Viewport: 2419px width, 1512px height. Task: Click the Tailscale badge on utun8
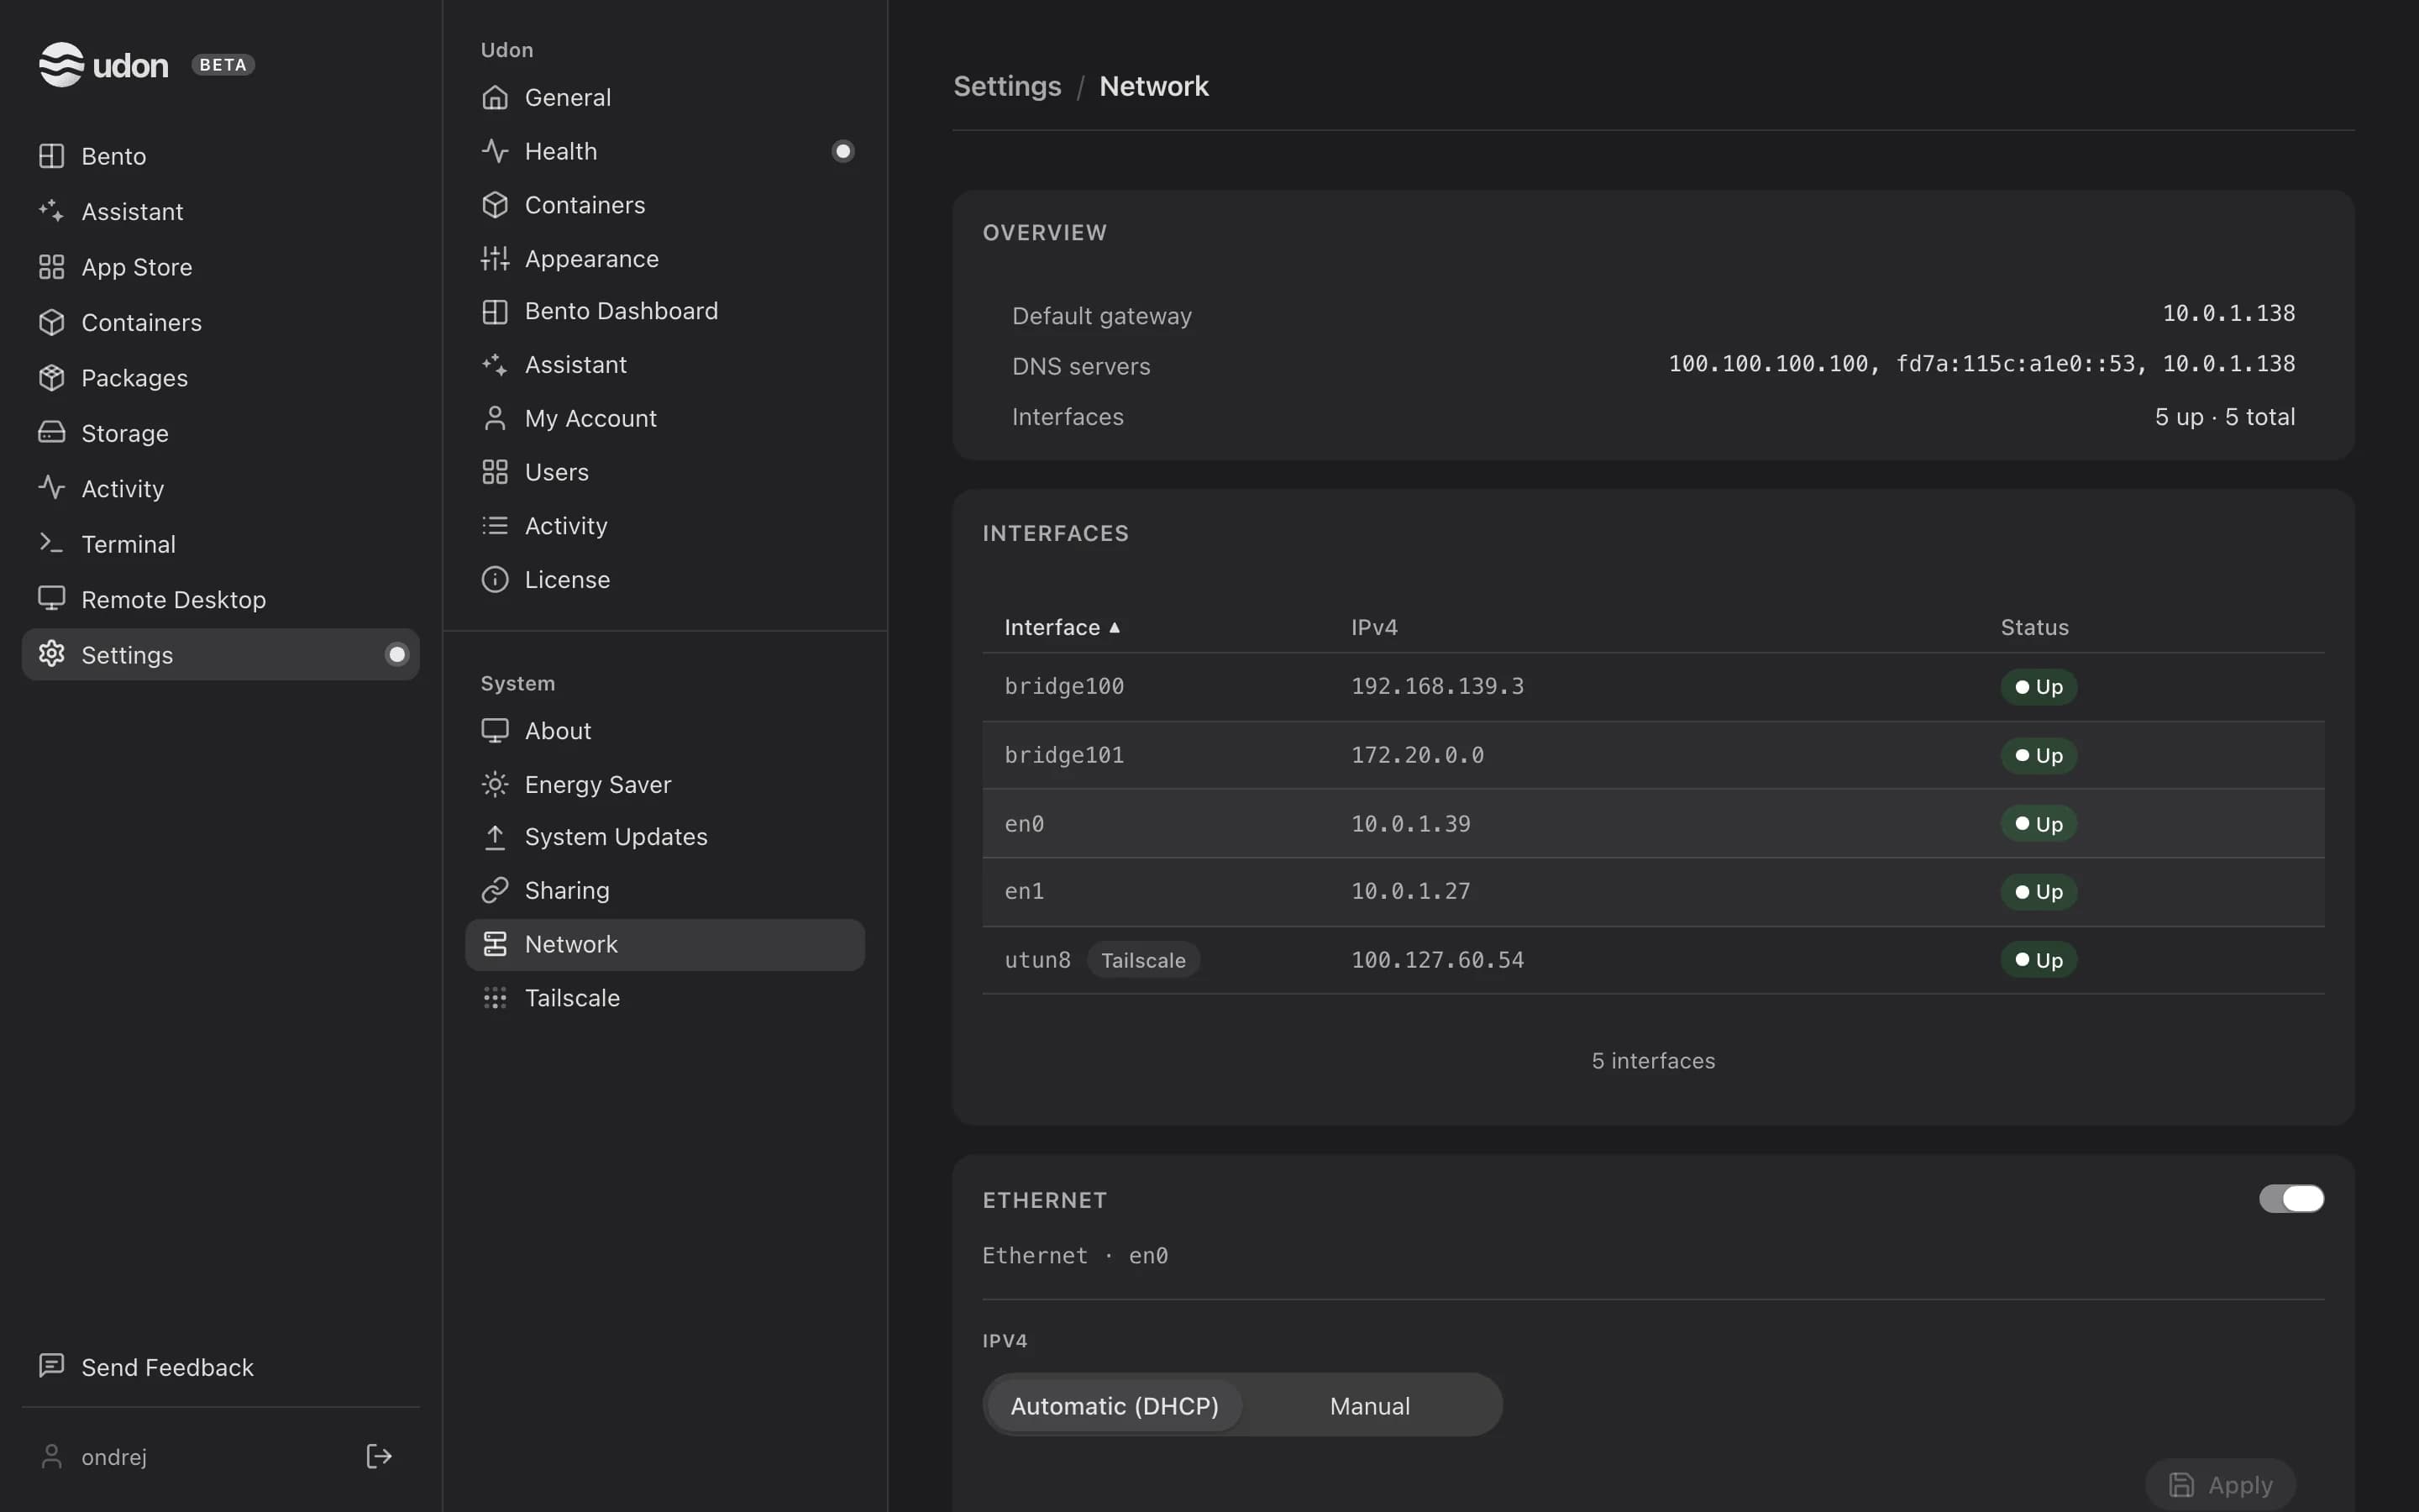[1143, 960]
